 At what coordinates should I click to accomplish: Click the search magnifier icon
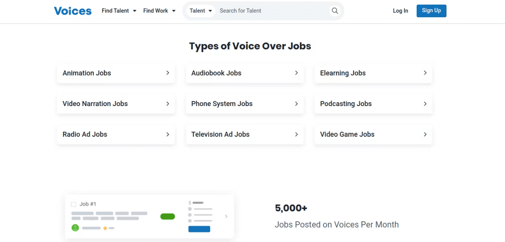point(335,11)
